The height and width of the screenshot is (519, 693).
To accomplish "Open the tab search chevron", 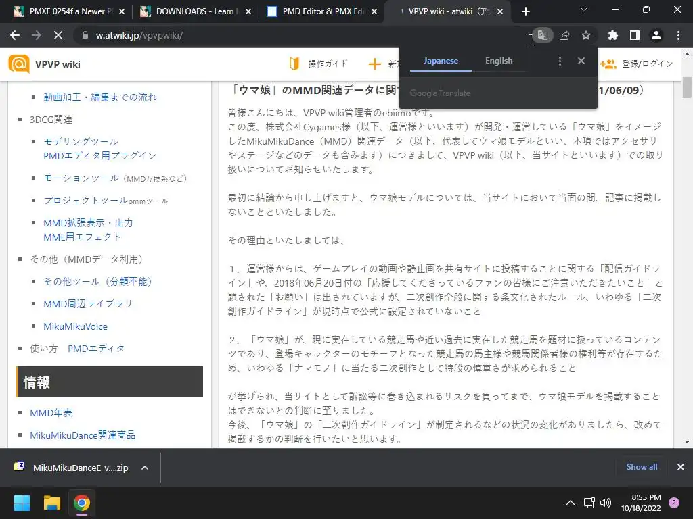I will (584, 9).
